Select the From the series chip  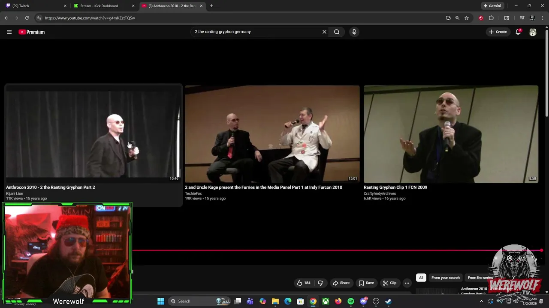point(480,278)
